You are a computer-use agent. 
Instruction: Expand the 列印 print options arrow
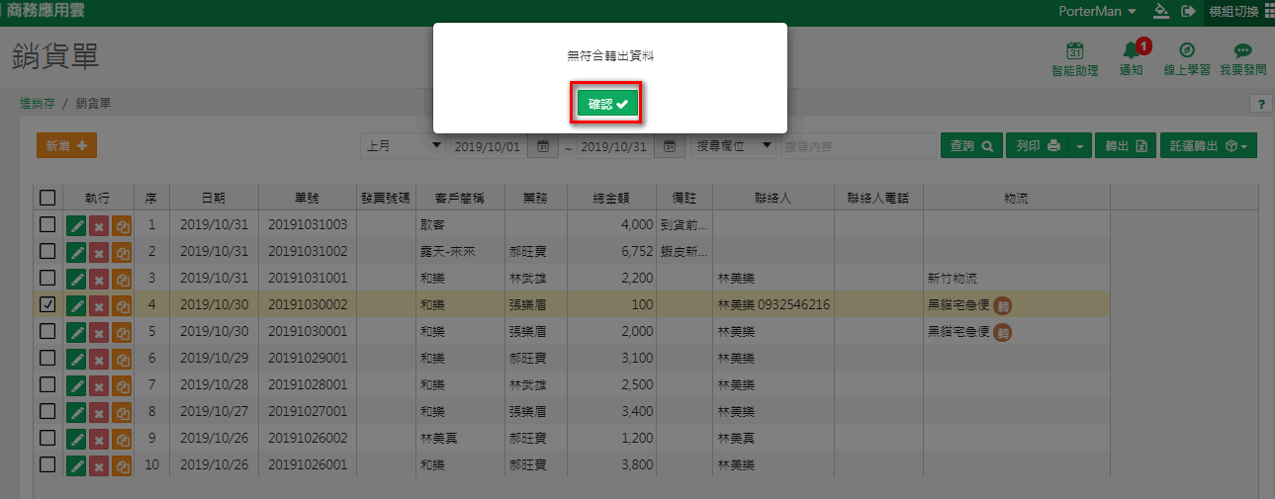1079,146
